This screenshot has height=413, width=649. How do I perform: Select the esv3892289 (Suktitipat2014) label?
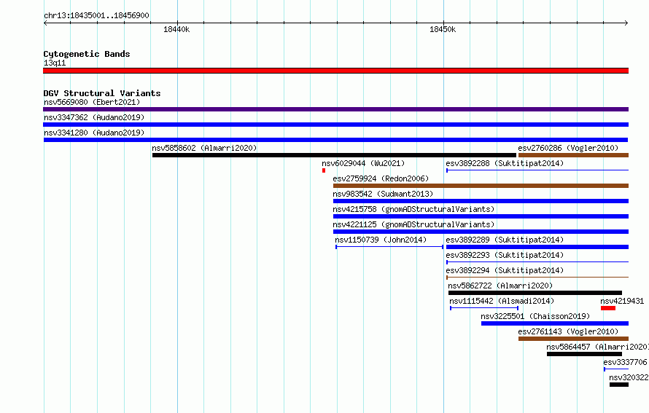tap(505, 240)
